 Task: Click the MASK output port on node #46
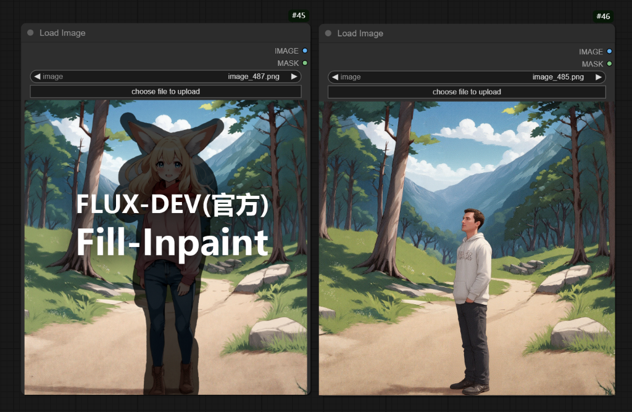click(609, 63)
